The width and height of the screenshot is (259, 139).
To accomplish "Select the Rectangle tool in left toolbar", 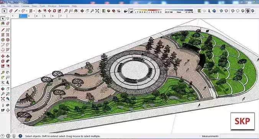I will click(x=3, y=35).
